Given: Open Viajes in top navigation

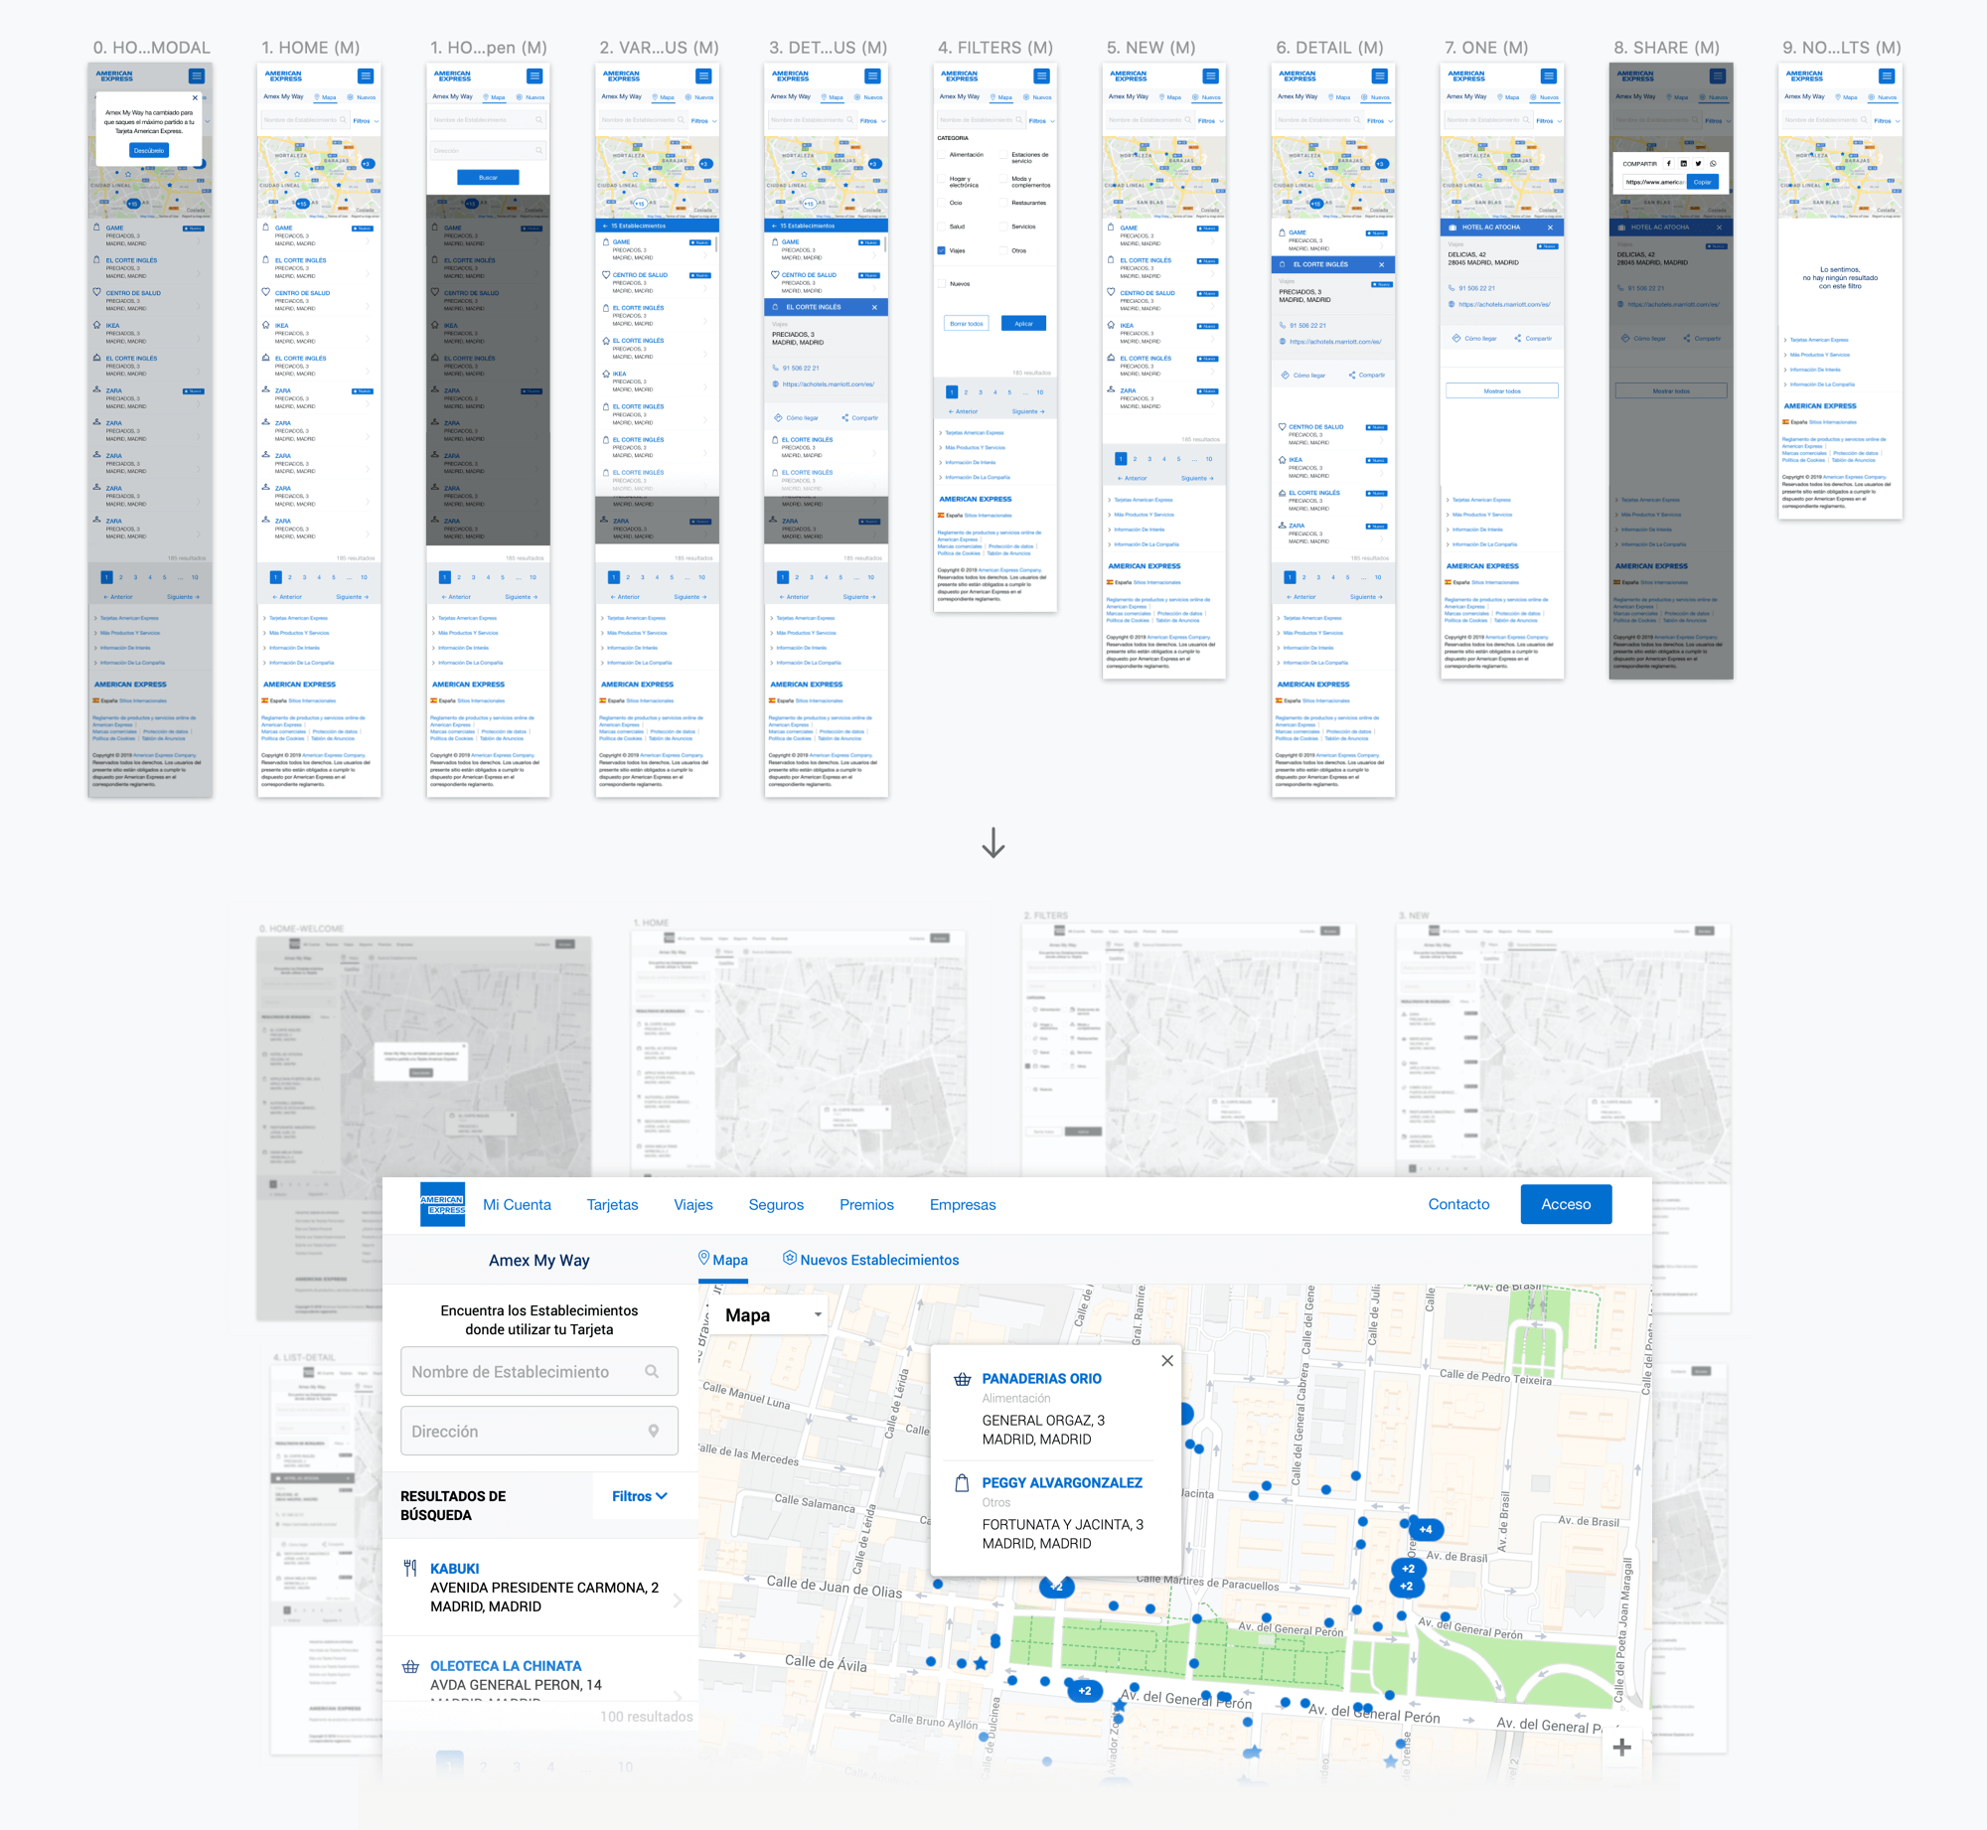Looking at the screenshot, I should click(693, 1204).
